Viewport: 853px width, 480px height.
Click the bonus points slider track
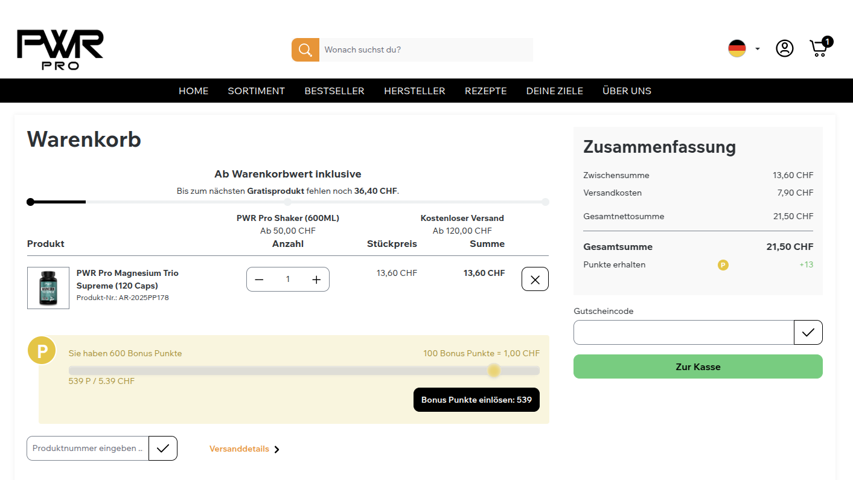(304, 371)
